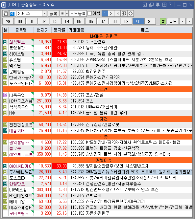Click the window number 1 icon in title bar
This screenshot has height=219, width=195.
pos(4,5)
